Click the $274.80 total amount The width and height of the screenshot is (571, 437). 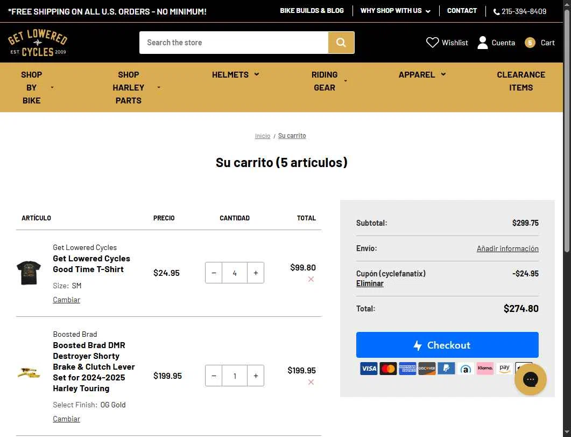521,309
